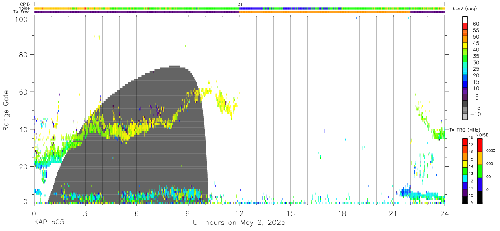This screenshot has height=231, width=500.
Task: Click UT hours axis tick 12
Action: click(239, 213)
